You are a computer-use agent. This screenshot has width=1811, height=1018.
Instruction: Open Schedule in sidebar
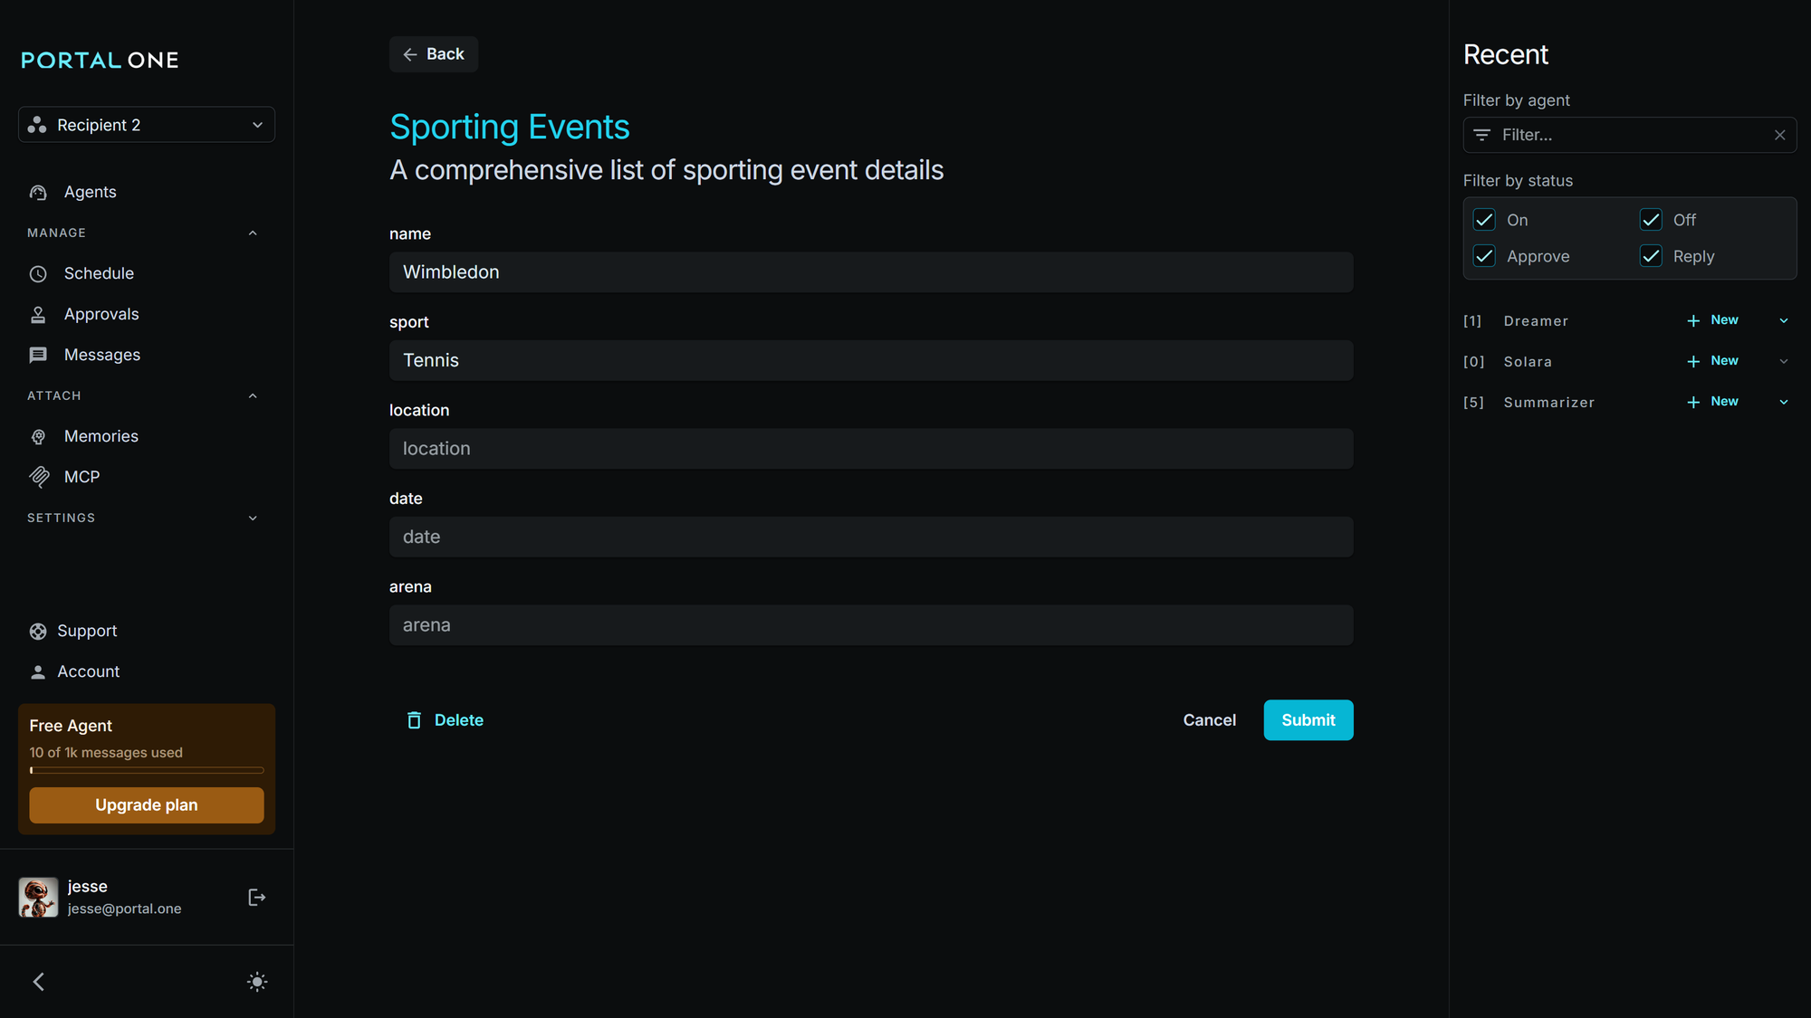tap(98, 273)
